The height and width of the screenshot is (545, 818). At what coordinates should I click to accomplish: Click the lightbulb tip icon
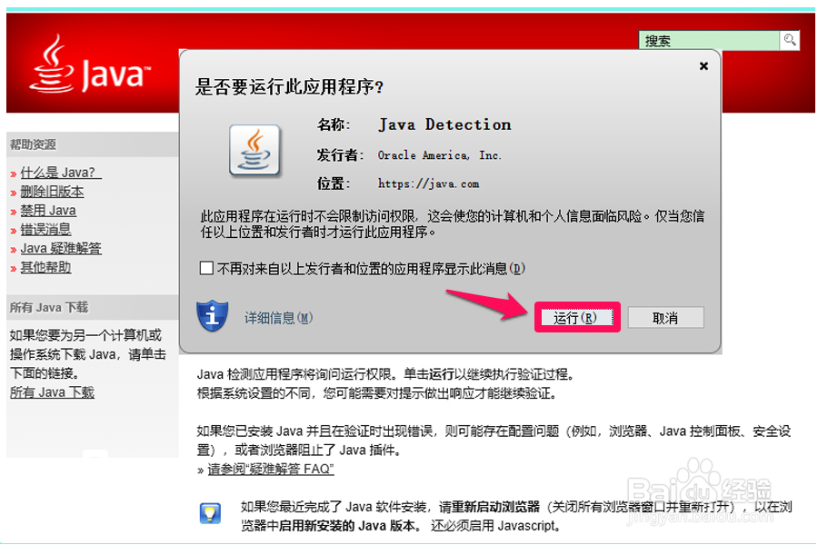coord(210,513)
